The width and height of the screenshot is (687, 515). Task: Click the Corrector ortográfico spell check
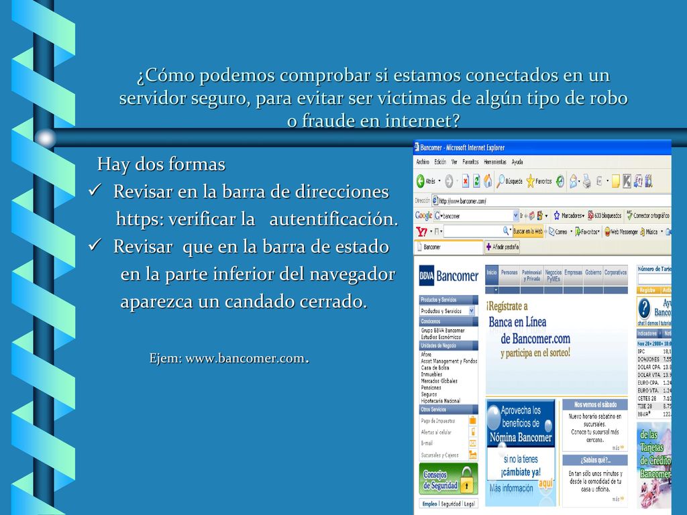[647, 215]
